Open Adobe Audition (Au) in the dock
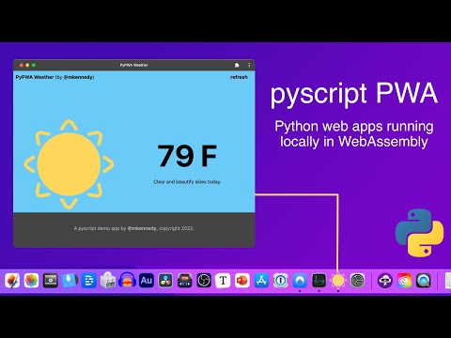Image resolution: width=451 pixels, height=338 pixels. click(147, 281)
